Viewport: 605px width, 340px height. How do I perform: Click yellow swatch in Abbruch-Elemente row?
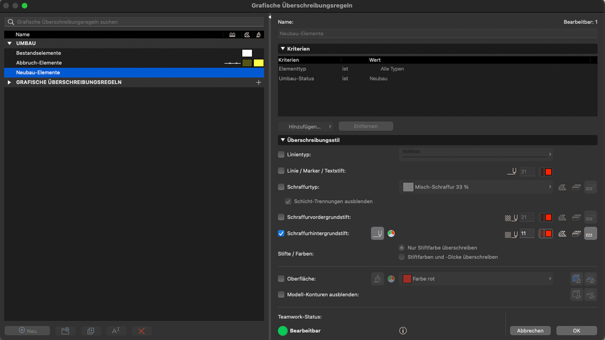point(259,63)
